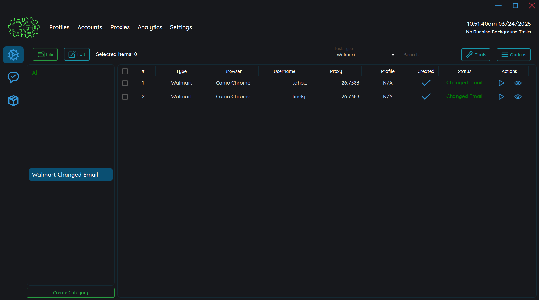Click the gear logo icon at top left

(x=24, y=27)
